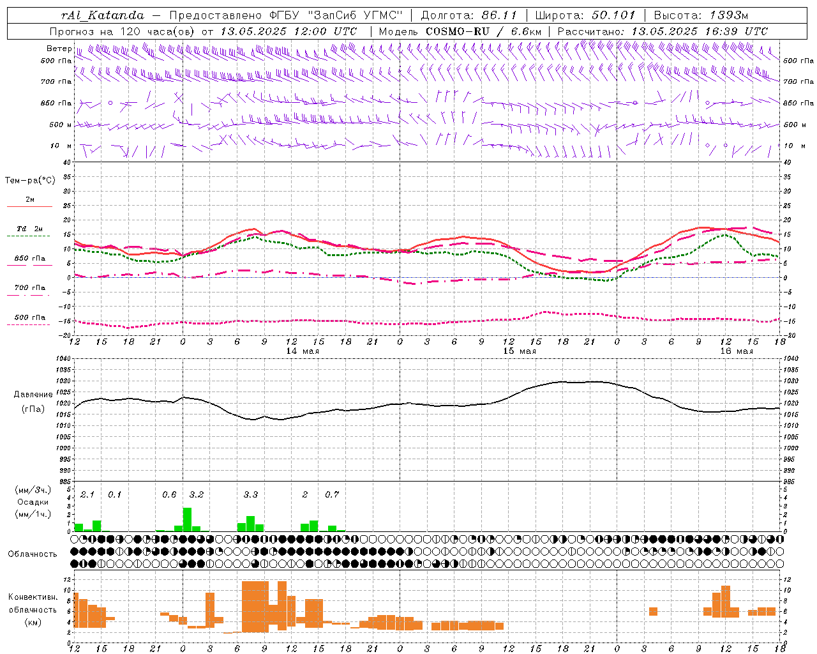Click the (мм/3ч.) precipitation unit label
The image size is (817, 654).
coord(33,490)
